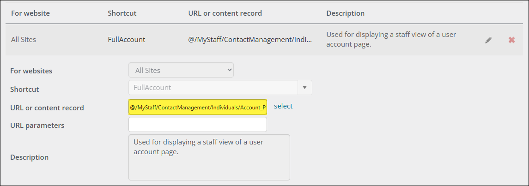The width and height of the screenshot is (529, 186).
Task: Click the URL parameters form label
Action: coord(37,125)
